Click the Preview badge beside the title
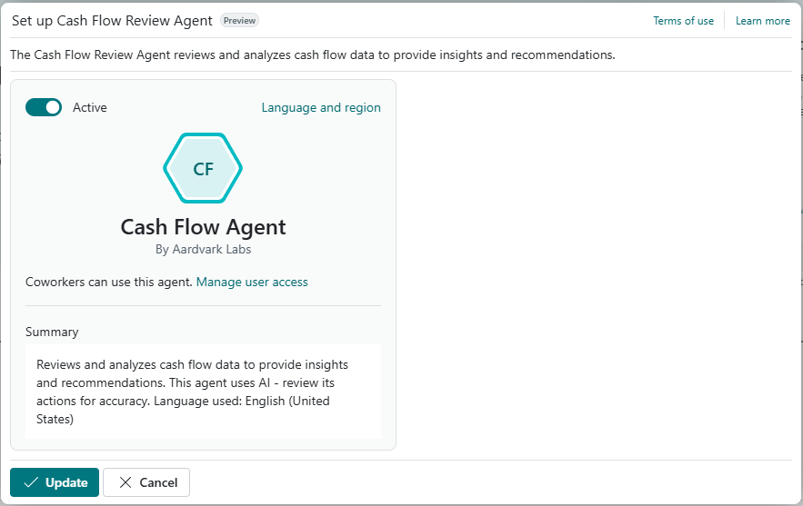The image size is (803, 506). coord(239,20)
